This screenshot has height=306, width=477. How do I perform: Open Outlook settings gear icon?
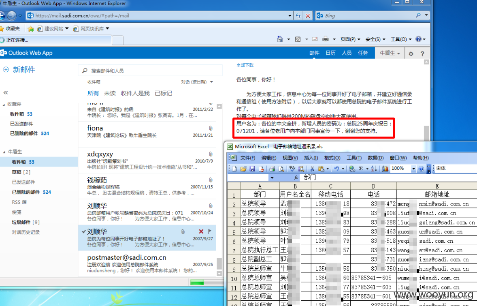(x=411, y=53)
